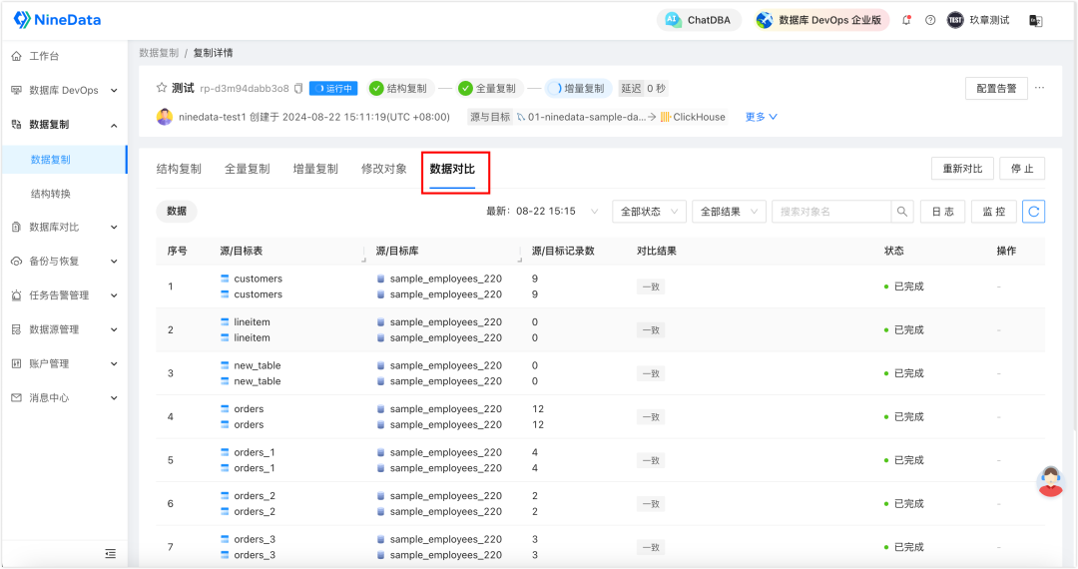Focus the 搜索对象名 search field
This screenshot has width=1078, height=569.
pos(831,212)
